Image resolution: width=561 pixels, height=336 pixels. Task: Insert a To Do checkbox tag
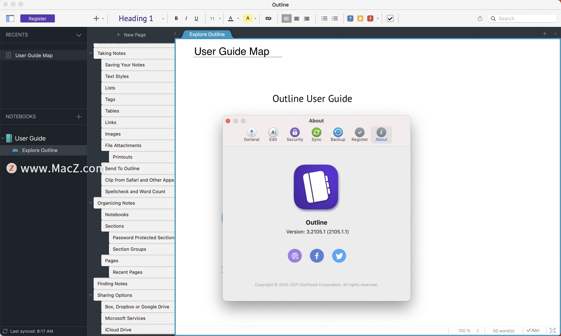[390, 18]
